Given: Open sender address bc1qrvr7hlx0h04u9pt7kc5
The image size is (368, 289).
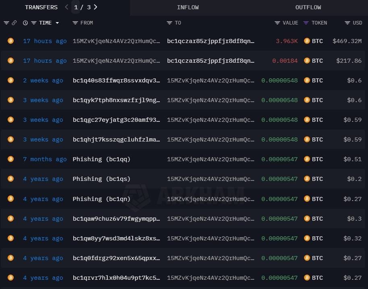Looking at the screenshot, I should click(x=116, y=278).
